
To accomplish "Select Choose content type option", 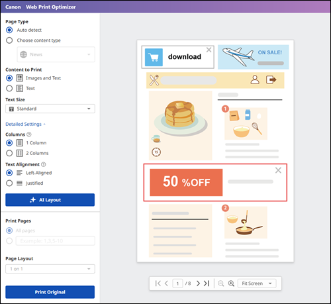I will click(9, 40).
